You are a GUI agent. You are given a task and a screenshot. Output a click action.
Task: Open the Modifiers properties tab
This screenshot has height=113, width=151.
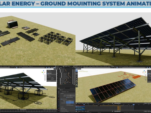tap(59, 101)
